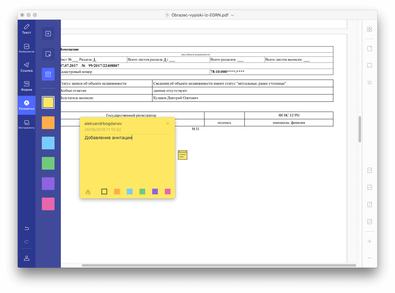Open the Текст tool in sidebar
The image size is (395, 293).
[x=27, y=29]
